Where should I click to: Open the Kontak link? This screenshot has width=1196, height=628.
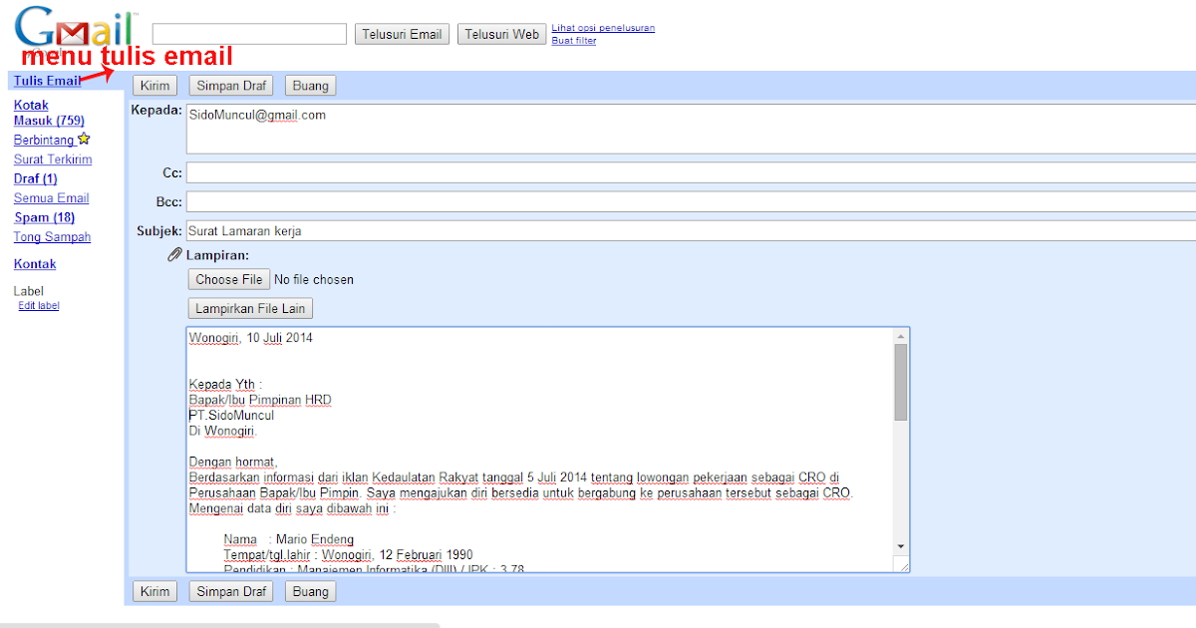click(35, 264)
